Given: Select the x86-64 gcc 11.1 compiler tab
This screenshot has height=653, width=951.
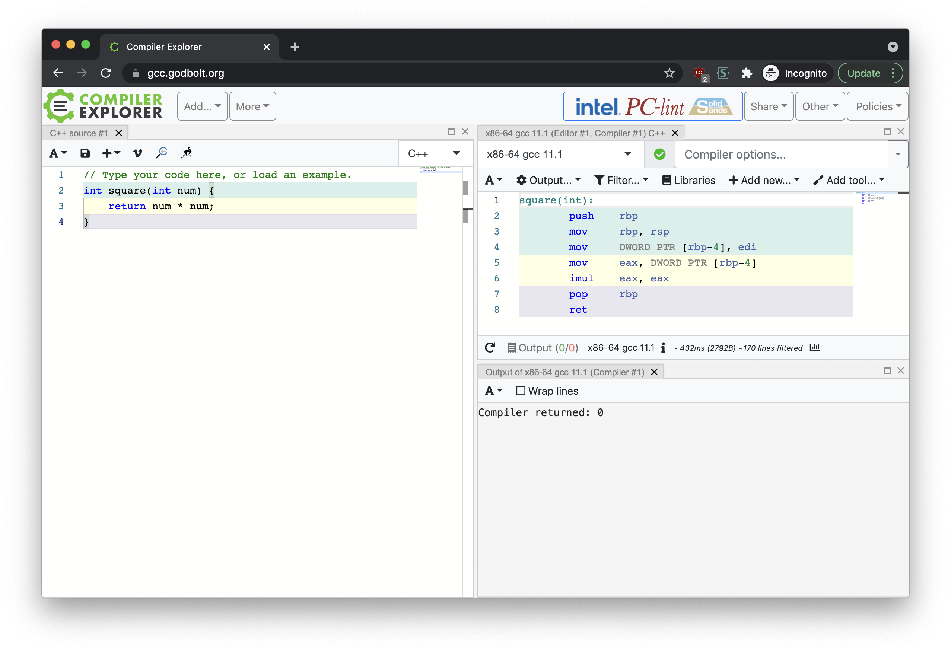Looking at the screenshot, I should point(575,133).
